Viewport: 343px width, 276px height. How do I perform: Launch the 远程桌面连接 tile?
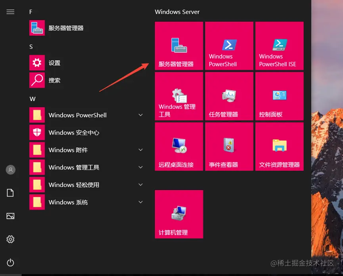[179, 147]
